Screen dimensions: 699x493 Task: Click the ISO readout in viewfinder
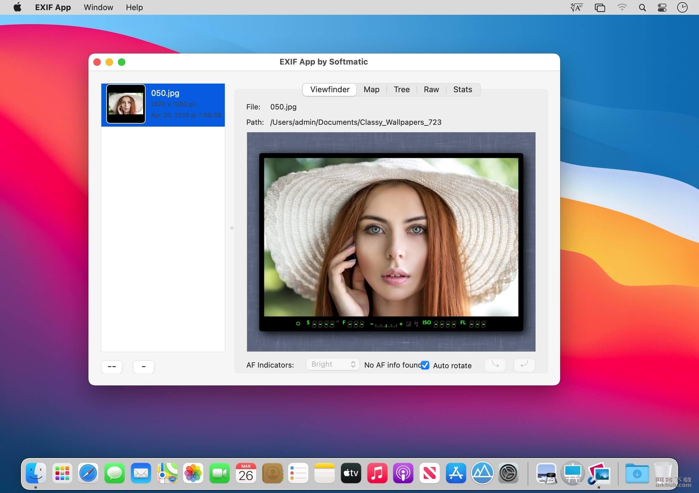pyautogui.click(x=439, y=323)
